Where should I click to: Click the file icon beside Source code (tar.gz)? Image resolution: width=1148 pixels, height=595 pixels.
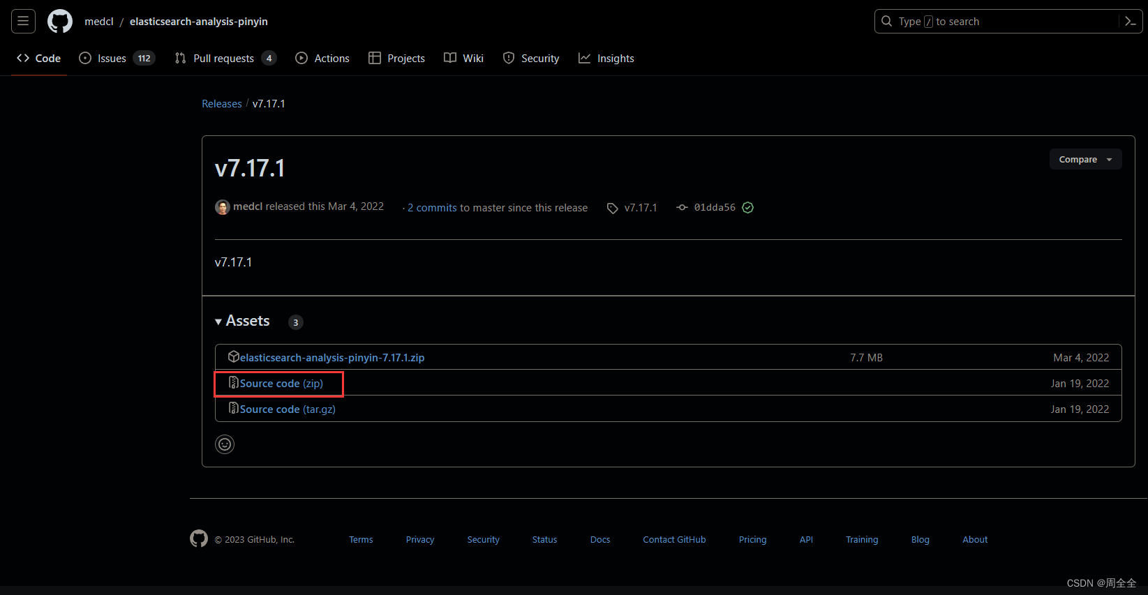[x=234, y=409]
